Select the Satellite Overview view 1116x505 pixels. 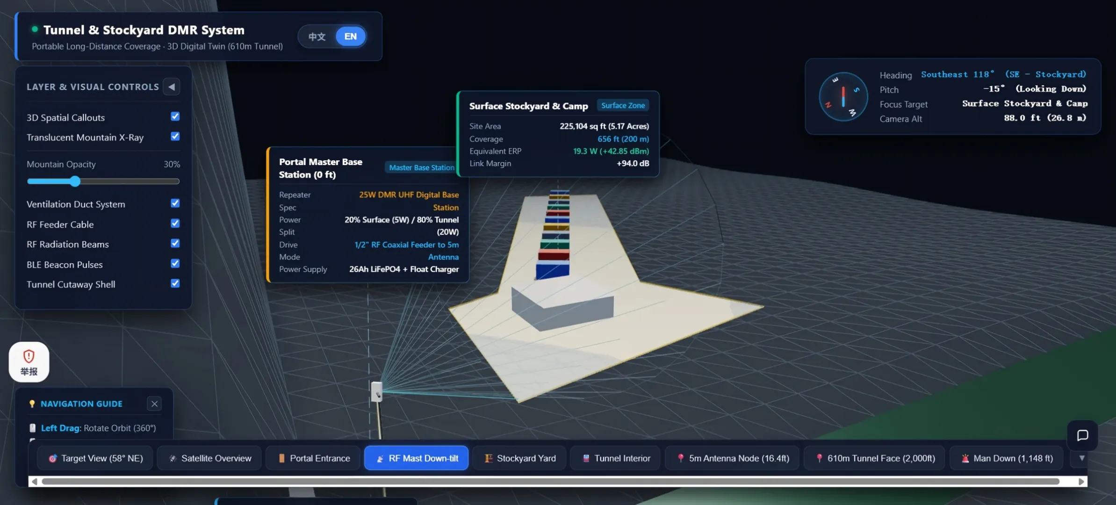click(210, 458)
